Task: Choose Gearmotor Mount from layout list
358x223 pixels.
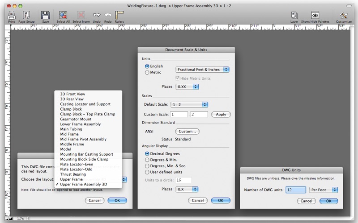Action: tap(76, 119)
